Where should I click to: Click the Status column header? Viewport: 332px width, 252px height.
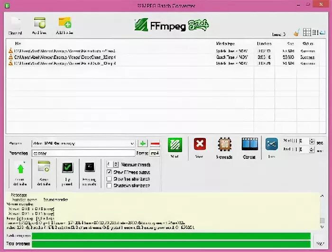pos(308,44)
